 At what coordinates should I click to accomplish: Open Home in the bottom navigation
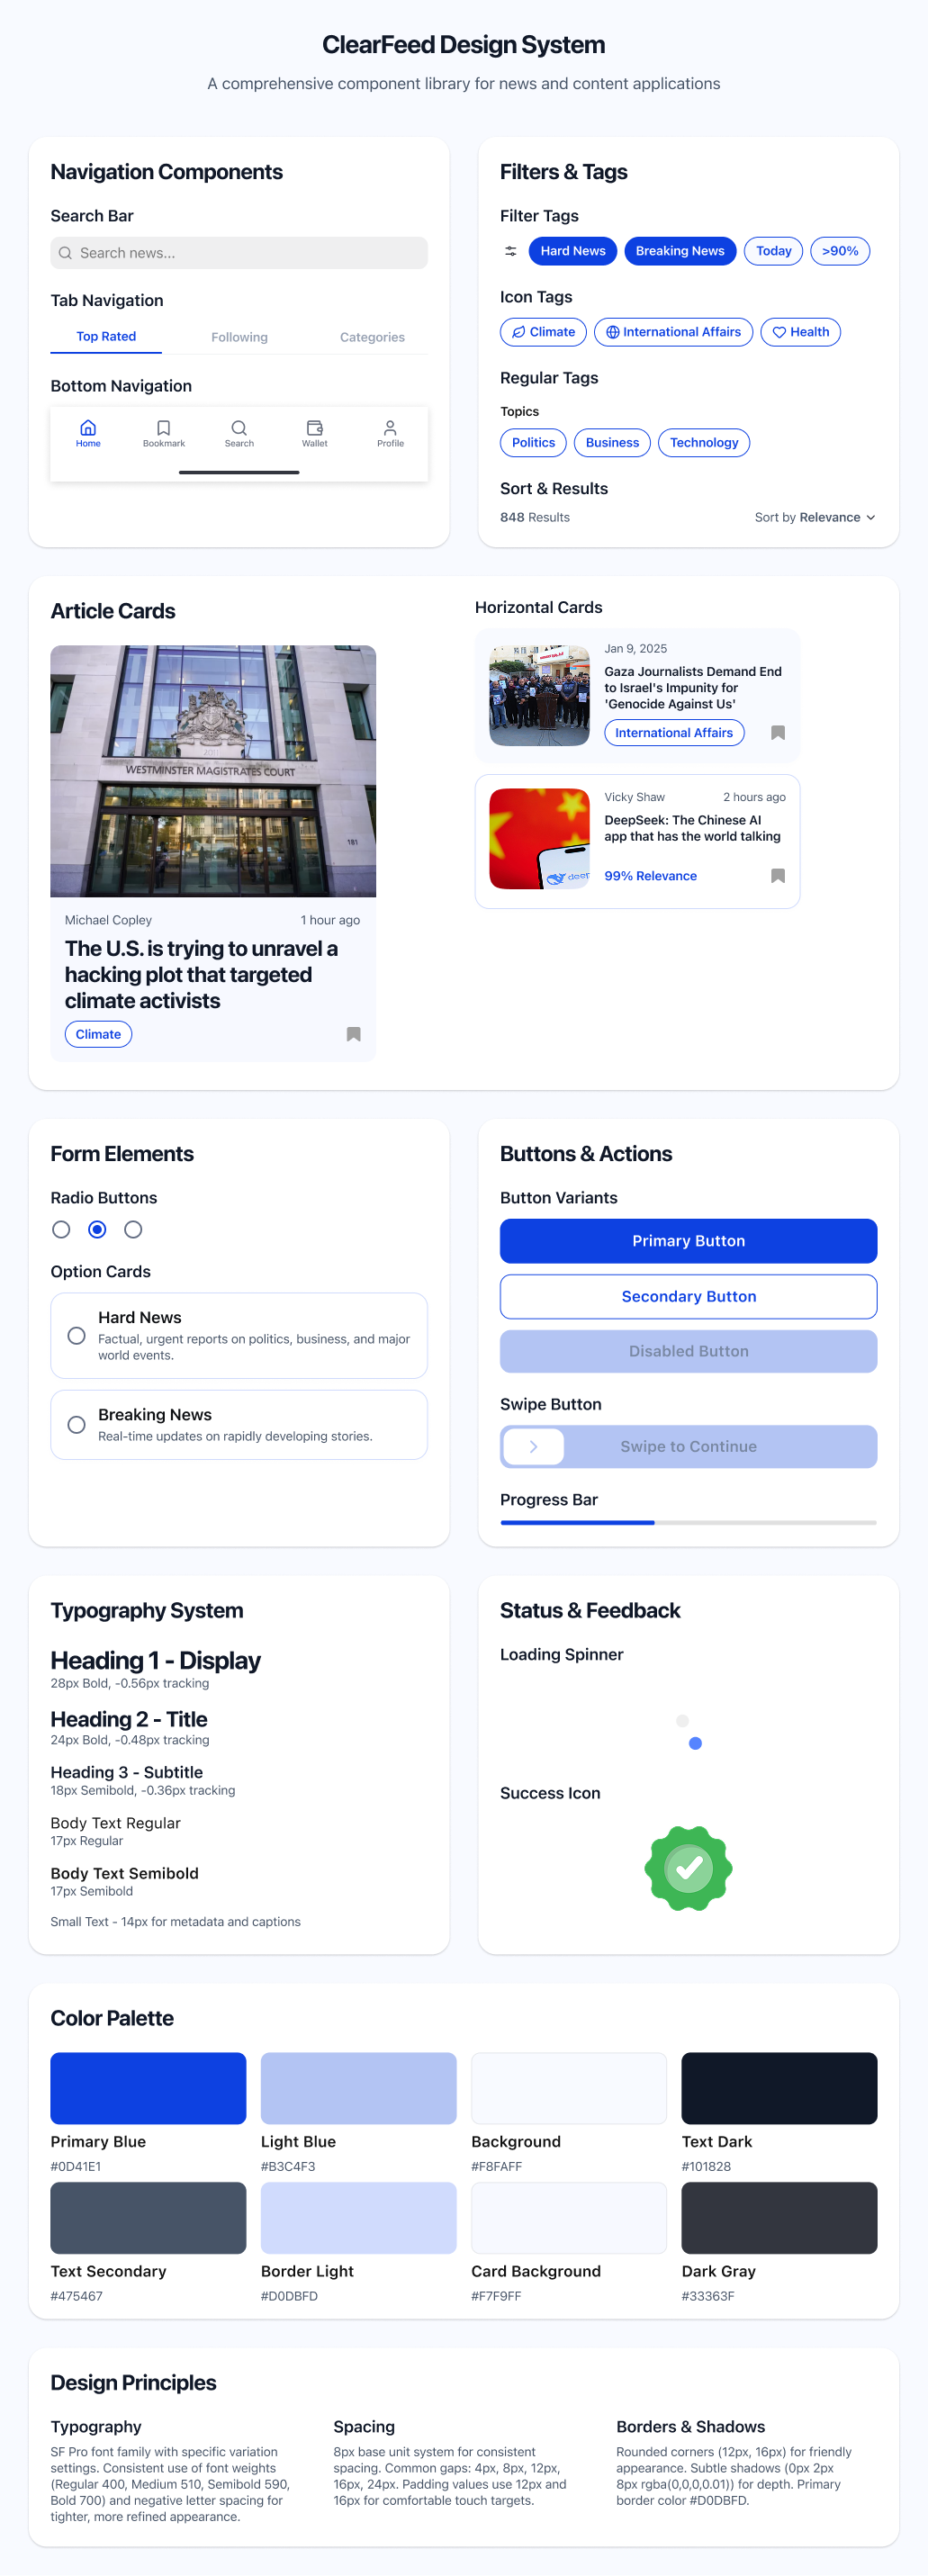(x=88, y=433)
